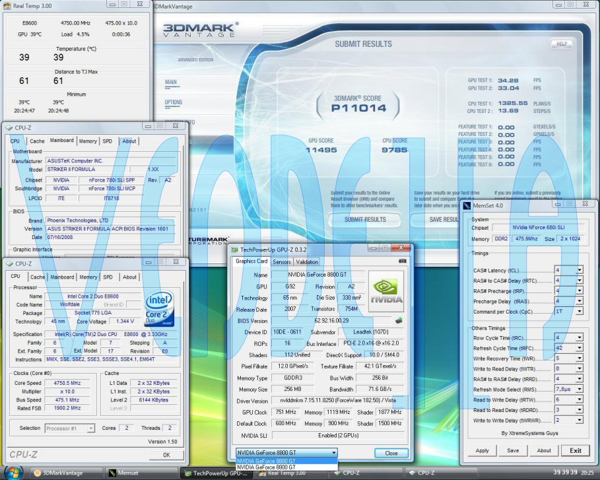The width and height of the screenshot is (600, 480).
Task: Open the GPU-Z Validation tab
Action: (307, 262)
